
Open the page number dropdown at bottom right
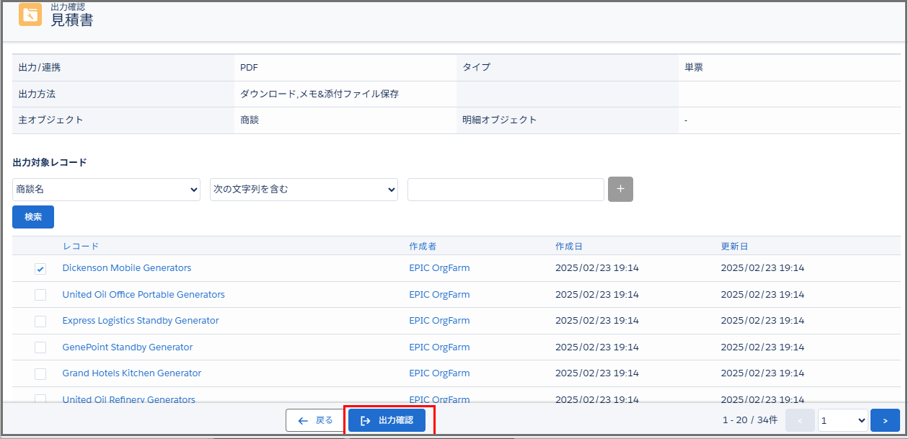click(842, 420)
